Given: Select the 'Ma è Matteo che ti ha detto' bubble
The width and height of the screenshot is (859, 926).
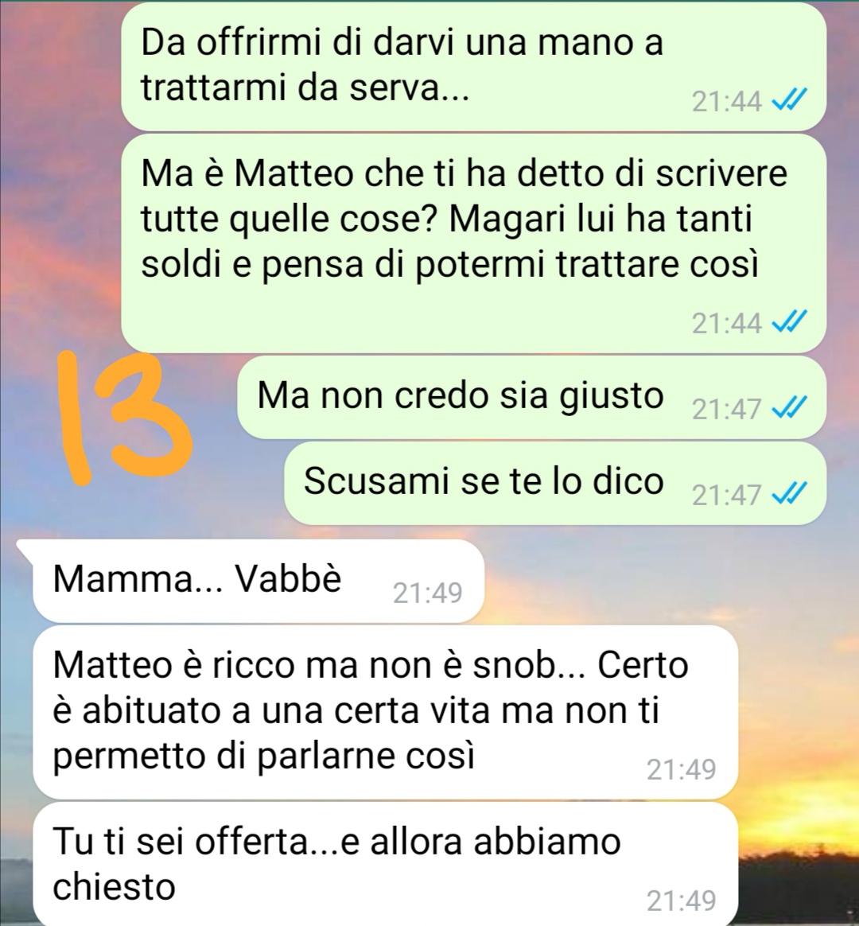Looking at the screenshot, I should (x=473, y=243).
